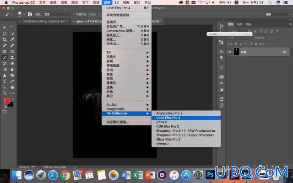
Task: Select the Eyedropper tool
Action: pyautogui.click(x=12, y=40)
